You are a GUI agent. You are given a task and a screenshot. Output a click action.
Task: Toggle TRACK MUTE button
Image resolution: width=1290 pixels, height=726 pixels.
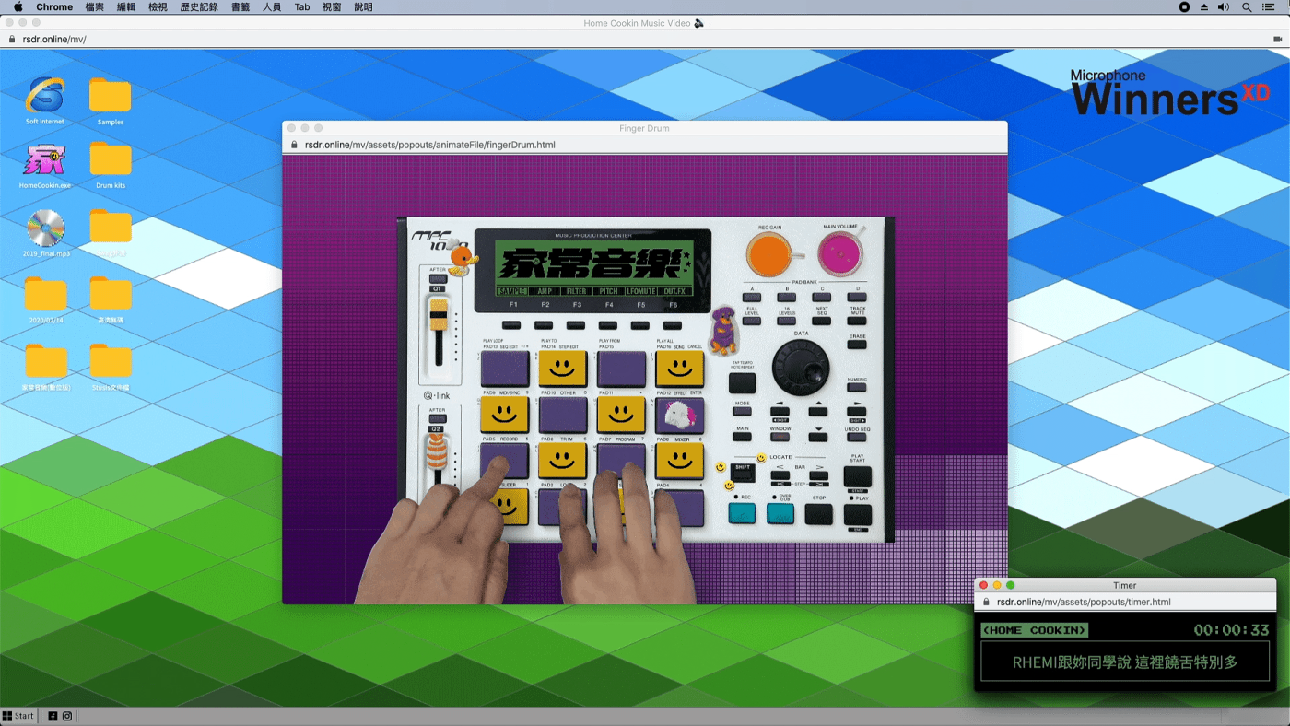(857, 322)
